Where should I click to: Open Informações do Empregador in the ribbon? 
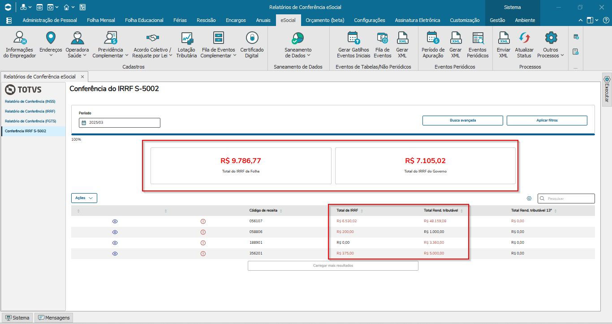click(x=19, y=45)
